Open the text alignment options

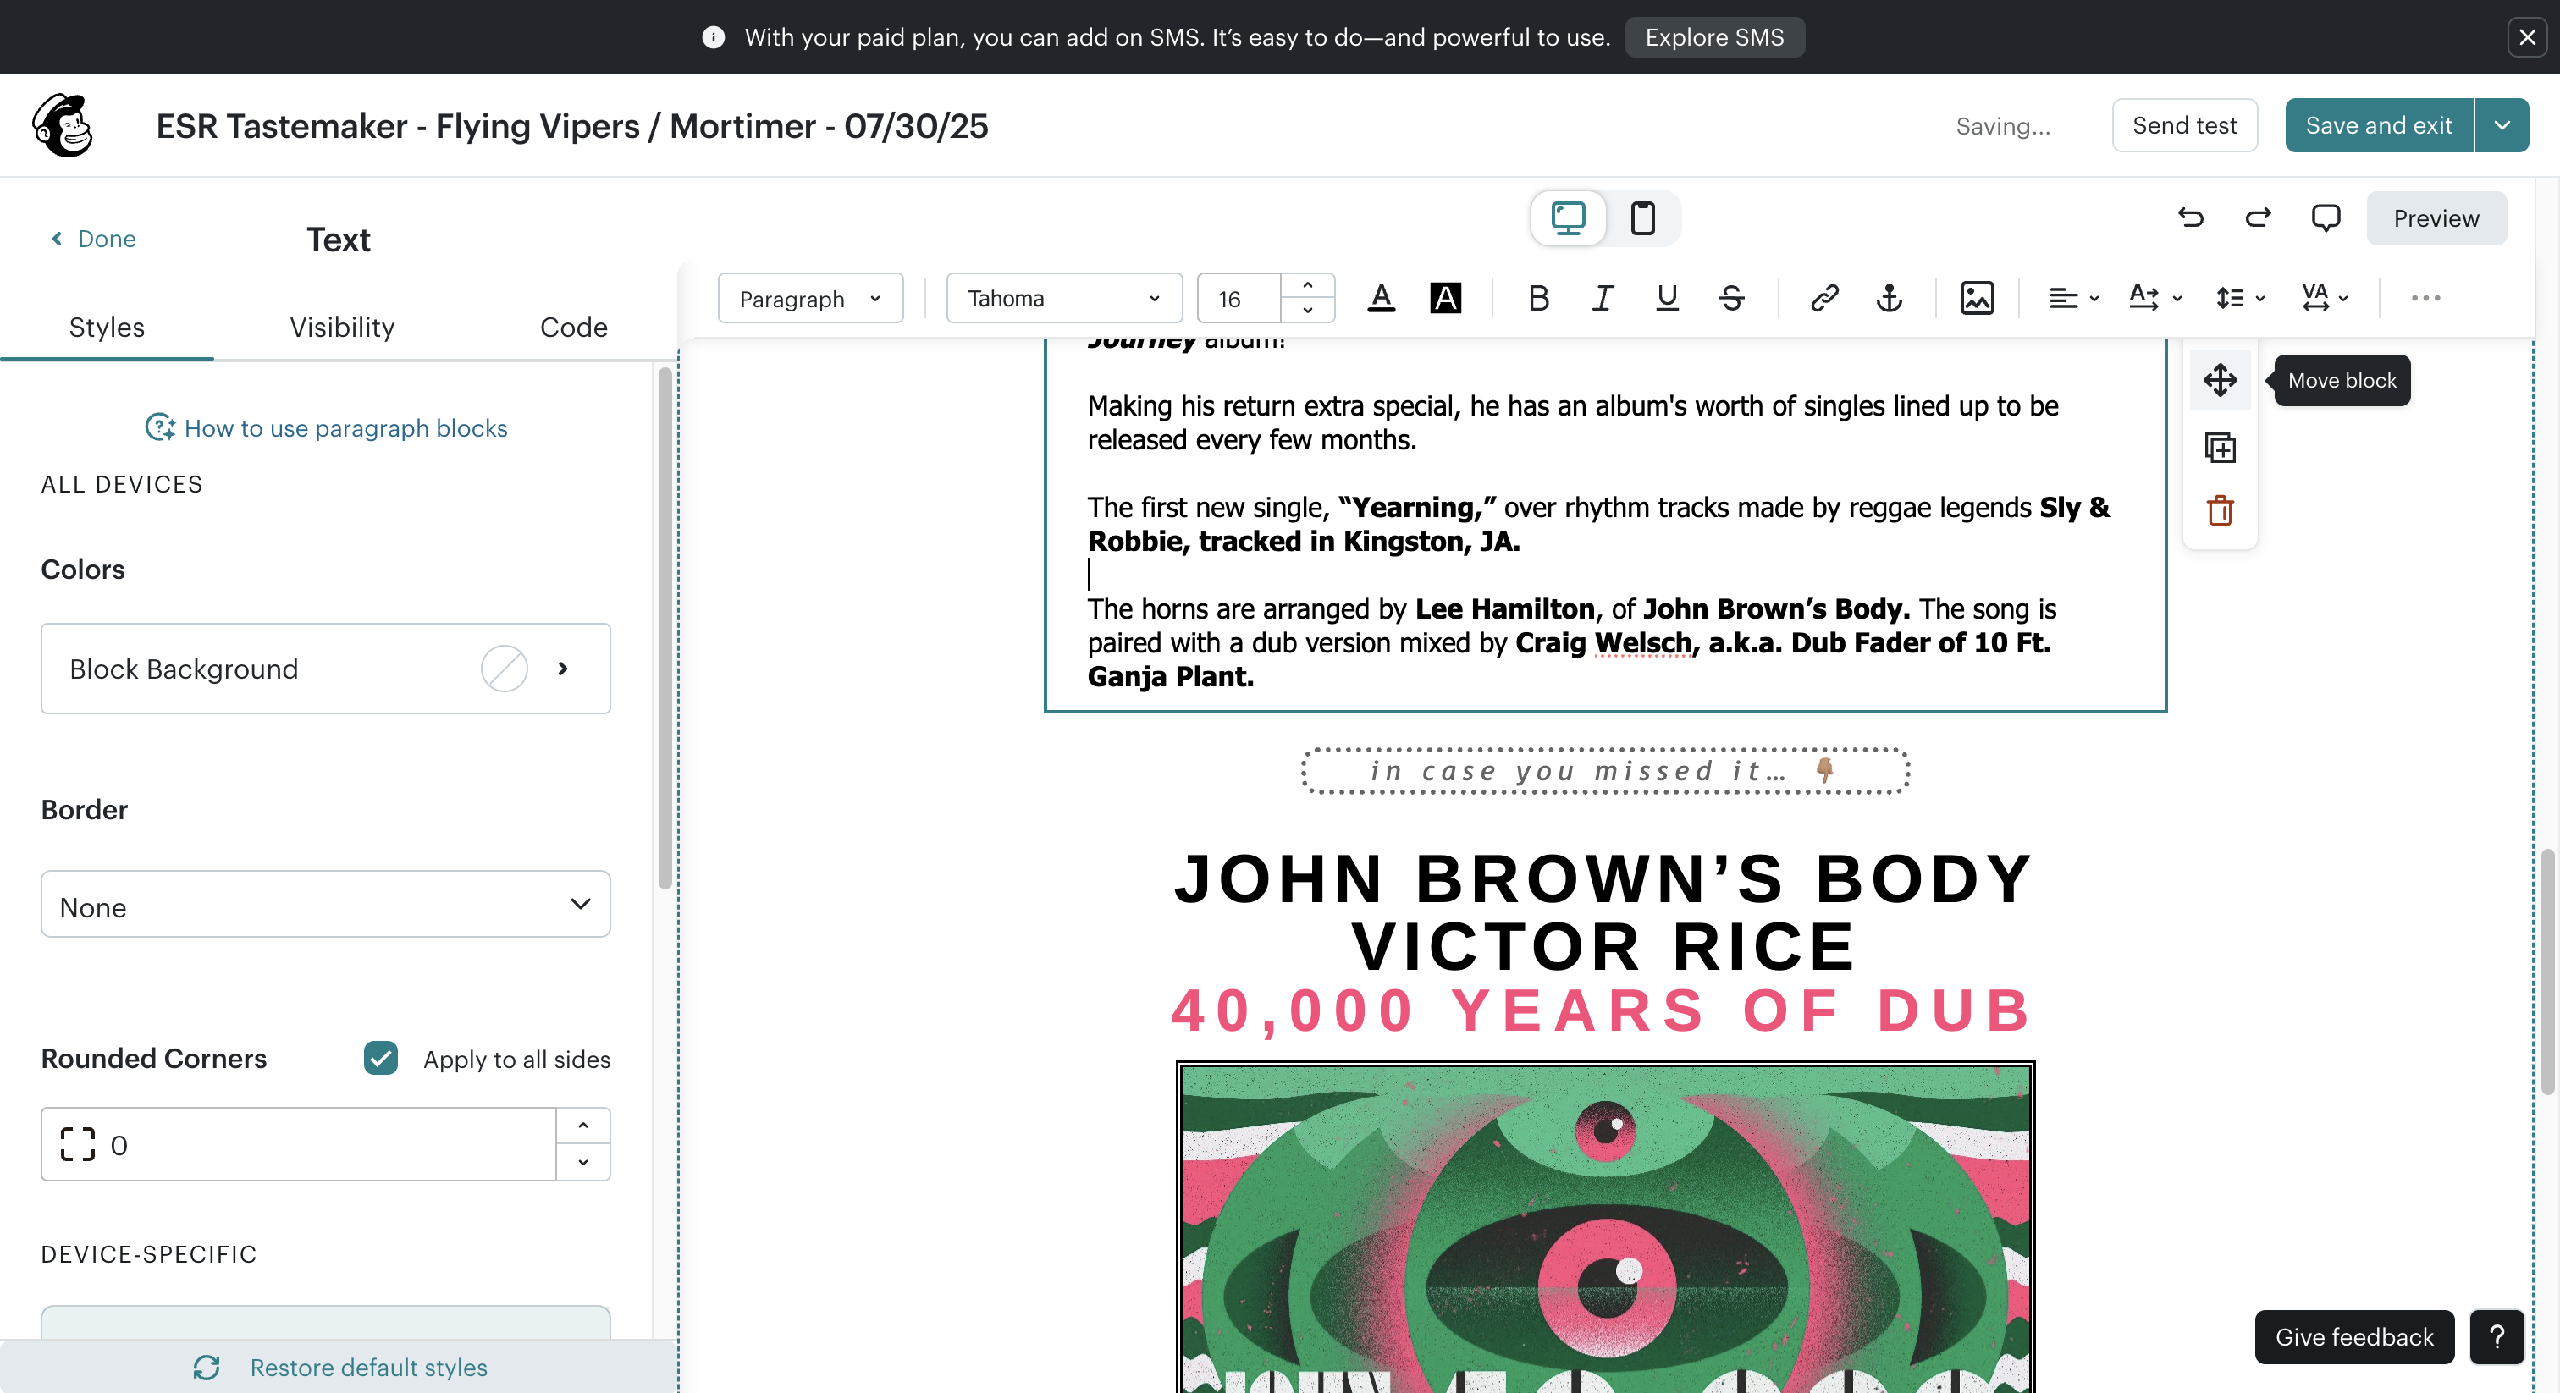[x=2073, y=298]
